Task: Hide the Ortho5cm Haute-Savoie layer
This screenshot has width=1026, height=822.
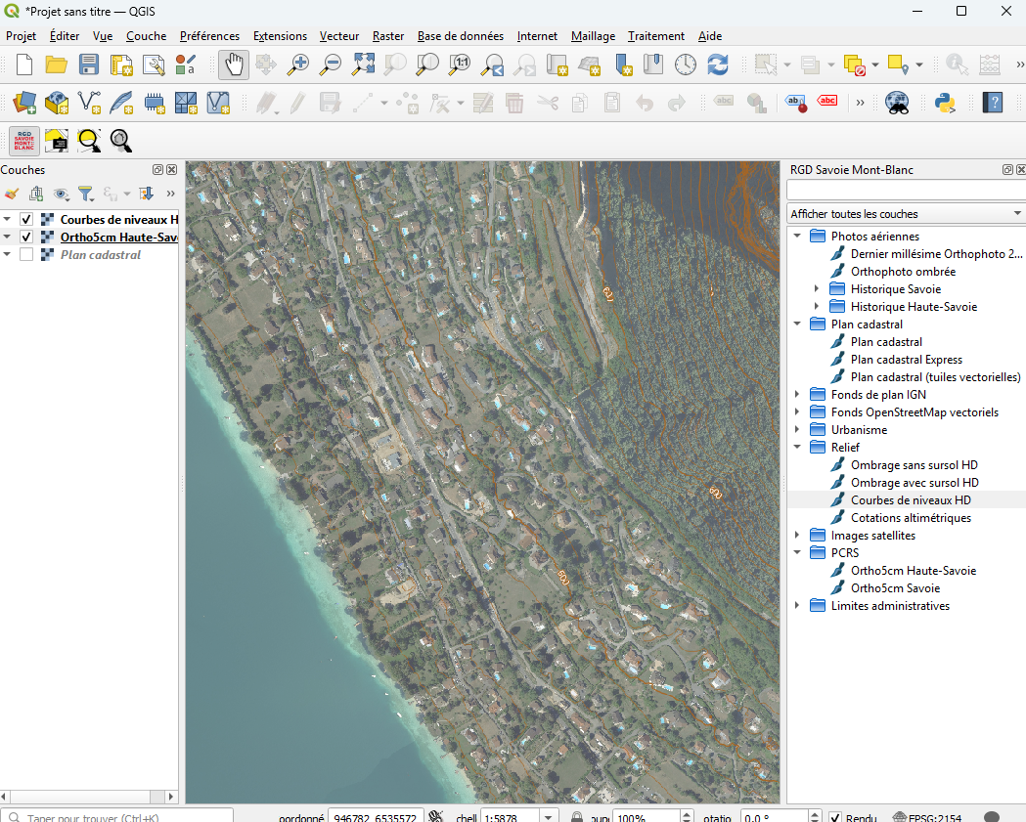Action: (26, 238)
